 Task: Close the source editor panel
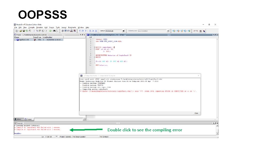(217, 35)
